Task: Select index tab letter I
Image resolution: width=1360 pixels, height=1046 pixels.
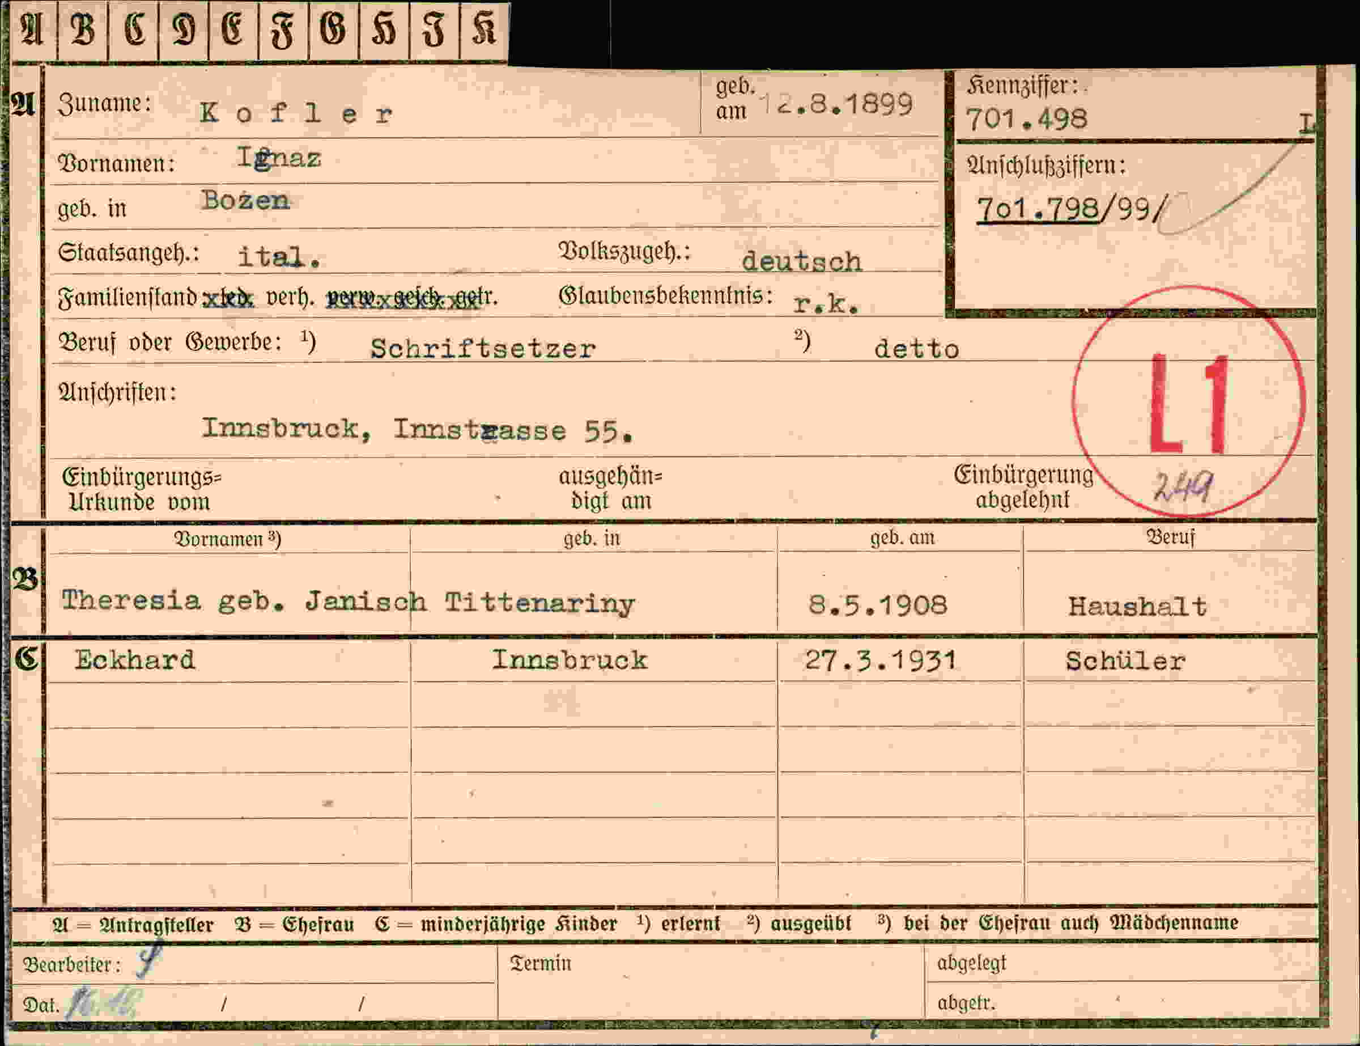Action: pyautogui.click(x=434, y=31)
